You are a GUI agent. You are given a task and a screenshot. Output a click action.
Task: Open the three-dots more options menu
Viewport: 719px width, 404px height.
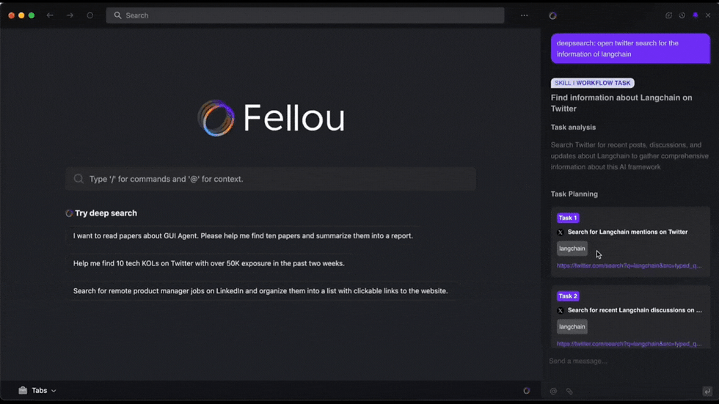pyautogui.click(x=524, y=15)
